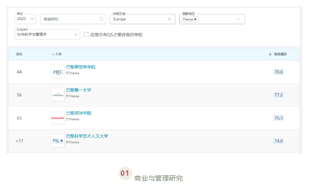Click the HEC Paris logo
The width and height of the screenshot is (311, 185).
(58, 72)
